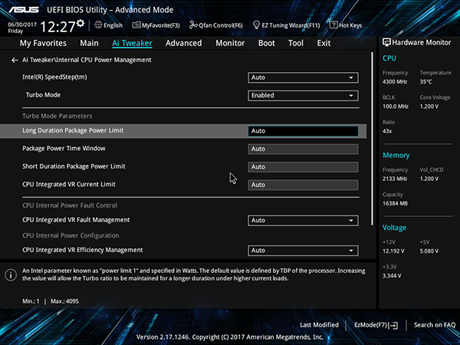This screenshot has height=345, width=460.
Task: Click the 5.080 V voltage reading
Action: (429, 251)
